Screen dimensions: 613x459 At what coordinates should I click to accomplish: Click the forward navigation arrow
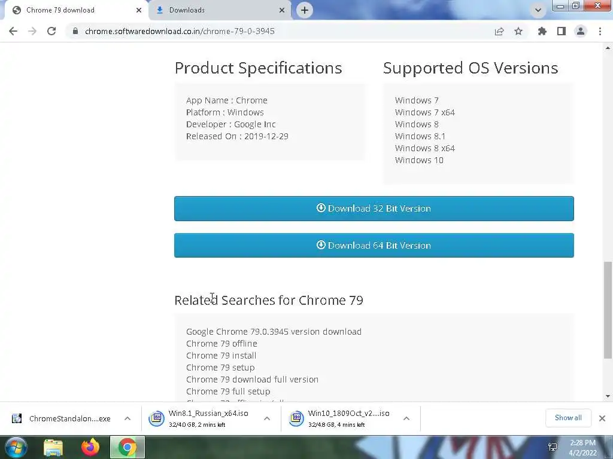click(x=32, y=31)
